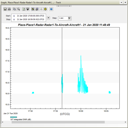Open the graph window title dropdown arrow

[x=121, y=3]
